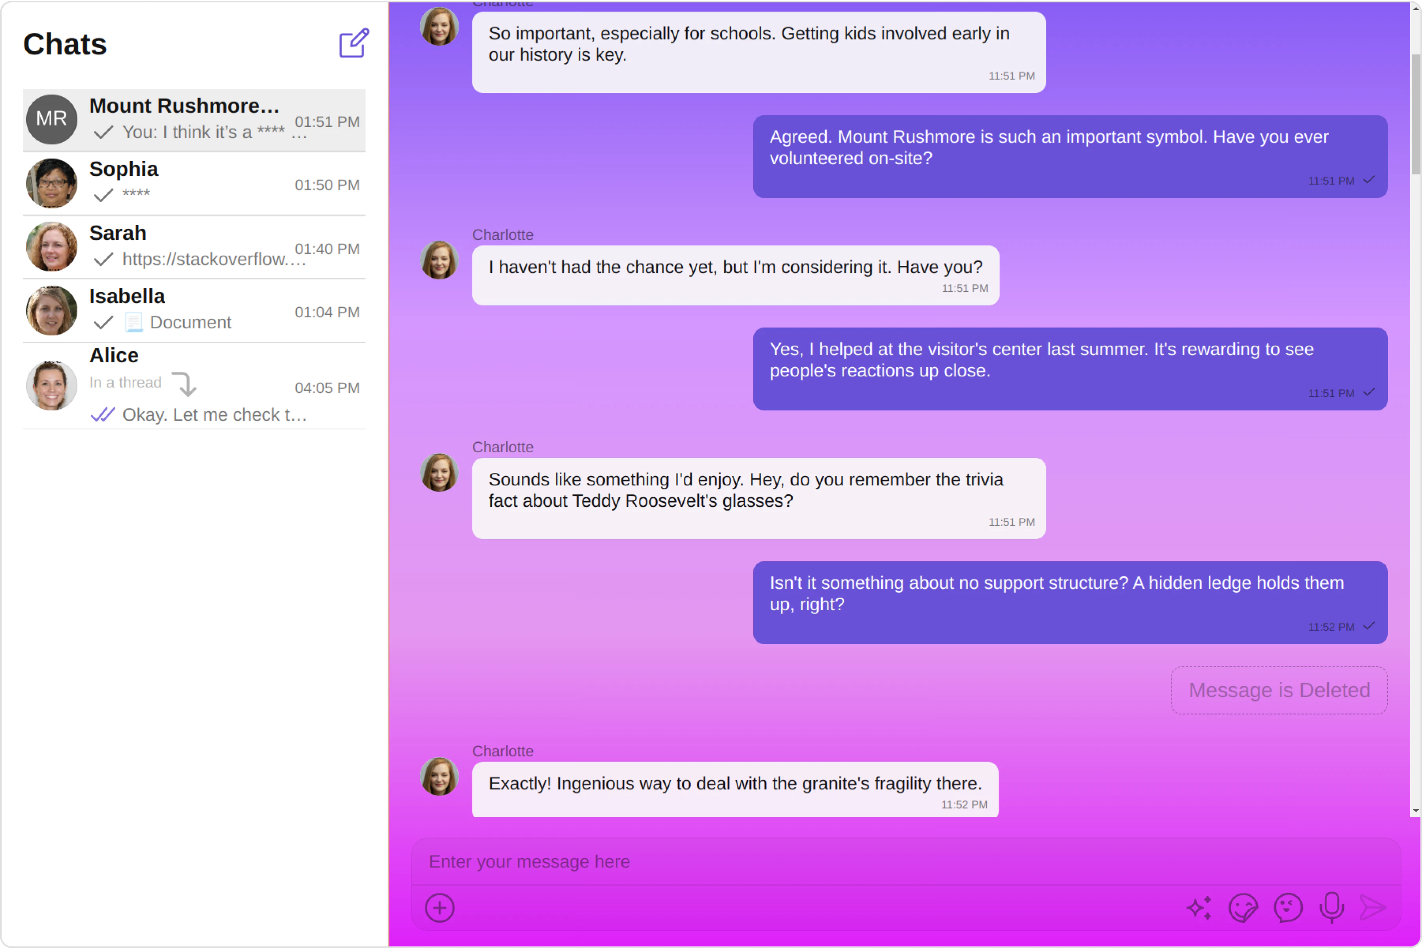Select Sarah's conversation
This screenshot has width=1422, height=948.
coord(194,246)
